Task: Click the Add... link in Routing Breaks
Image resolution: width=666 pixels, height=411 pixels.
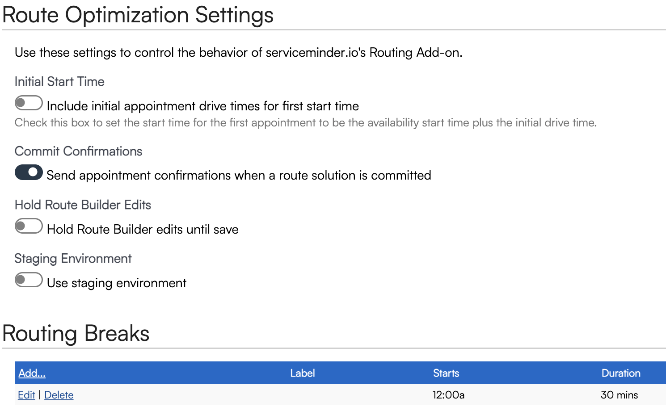Action: click(32, 373)
